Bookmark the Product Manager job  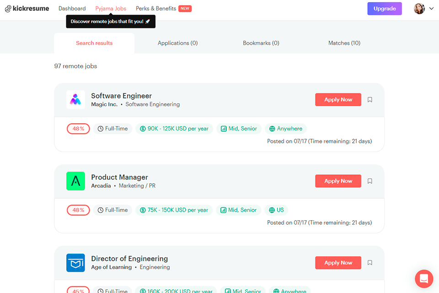(369, 181)
